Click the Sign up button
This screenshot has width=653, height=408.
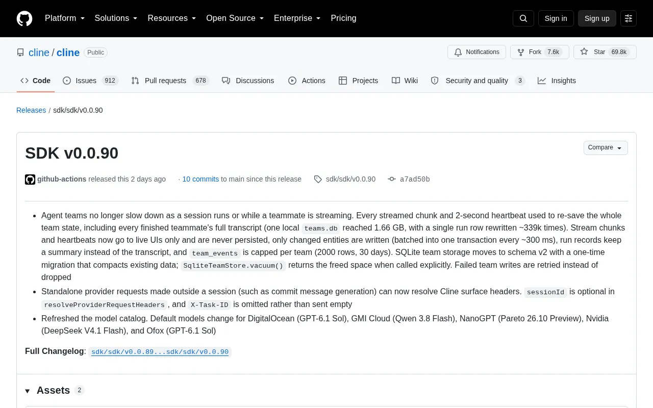coord(597,18)
